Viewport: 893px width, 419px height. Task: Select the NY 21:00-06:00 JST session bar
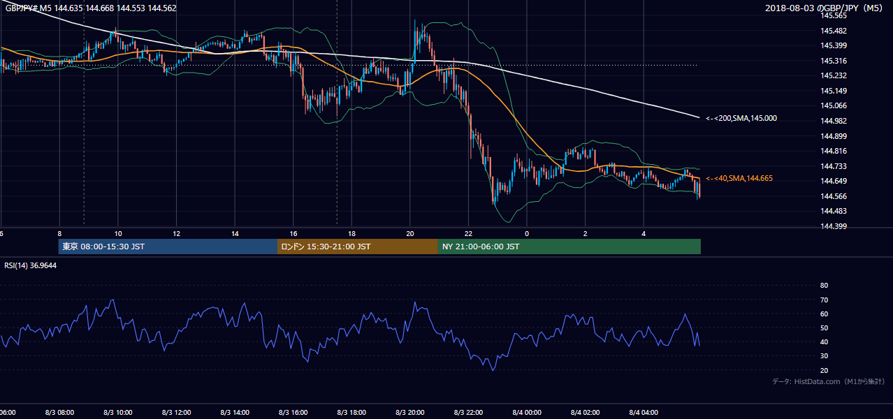[569, 247]
